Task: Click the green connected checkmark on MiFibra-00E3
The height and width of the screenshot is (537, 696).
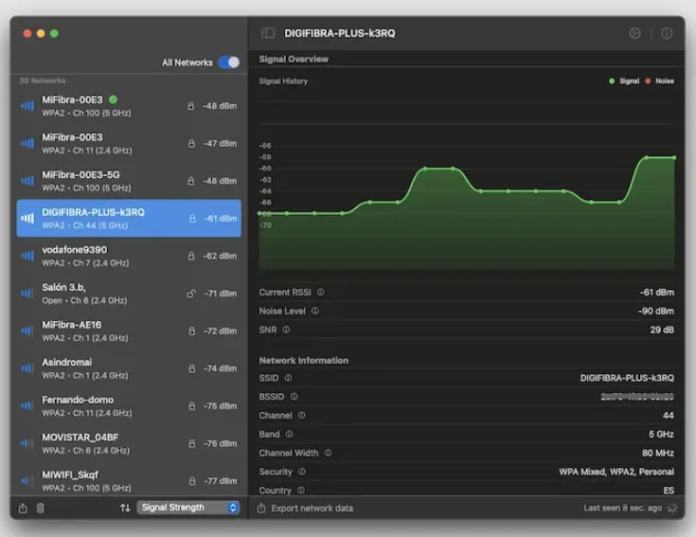Action: 114,99
